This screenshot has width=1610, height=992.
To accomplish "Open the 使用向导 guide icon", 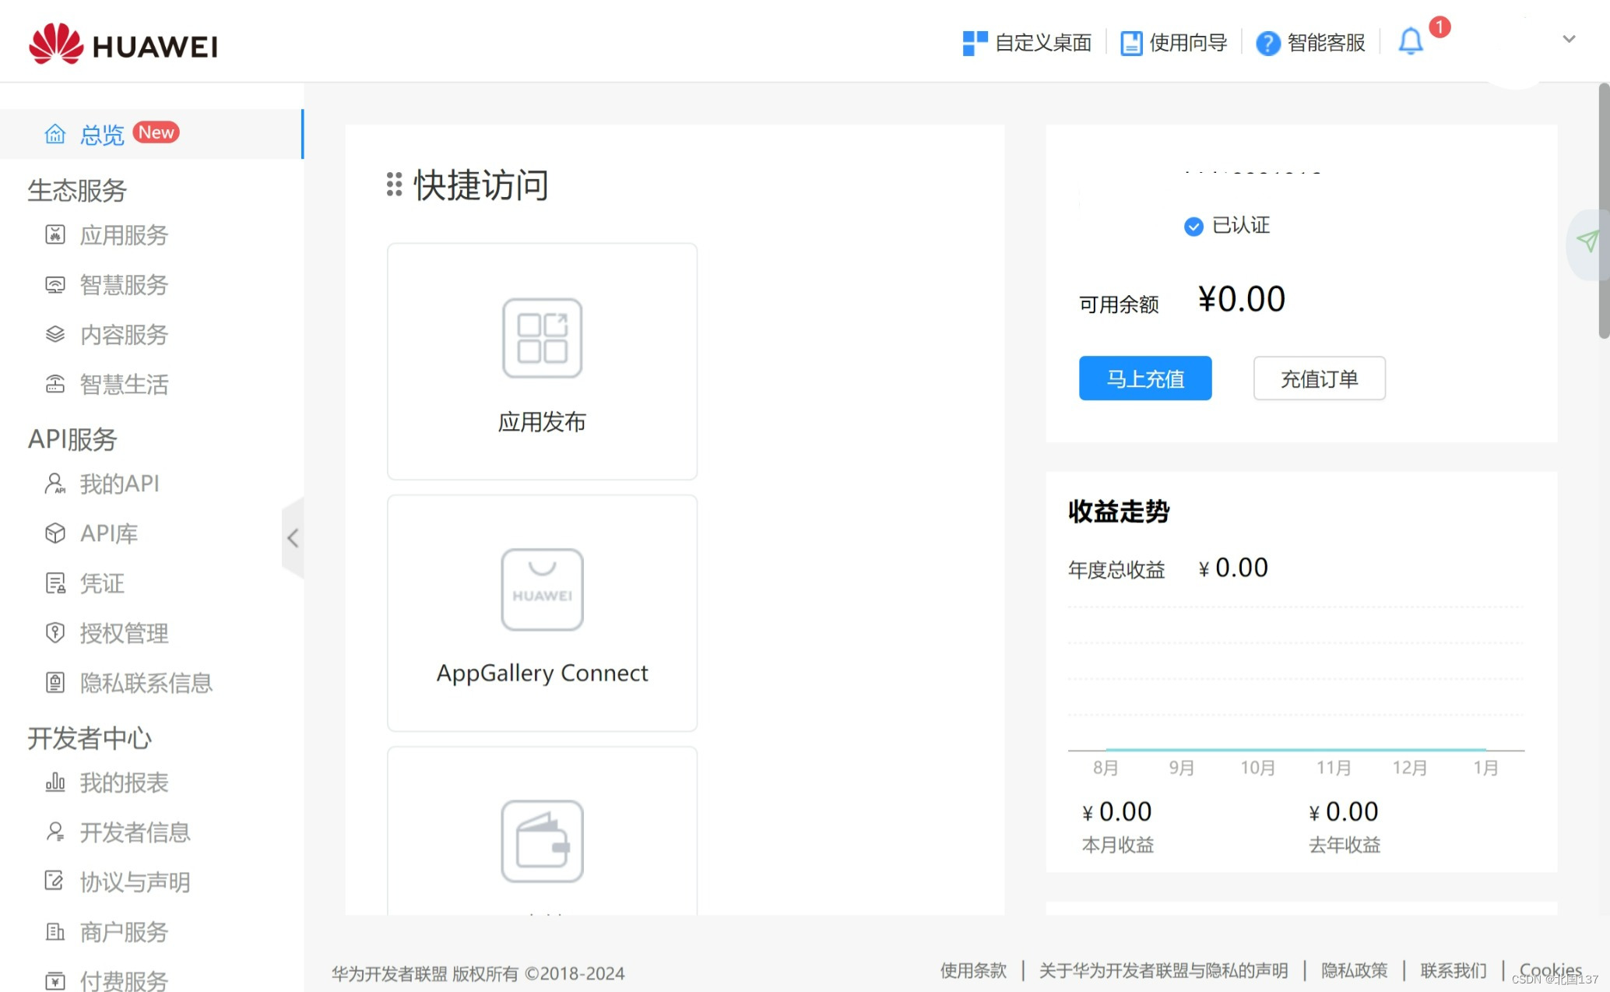I will pyautogui.click(x=1130, y=43).
